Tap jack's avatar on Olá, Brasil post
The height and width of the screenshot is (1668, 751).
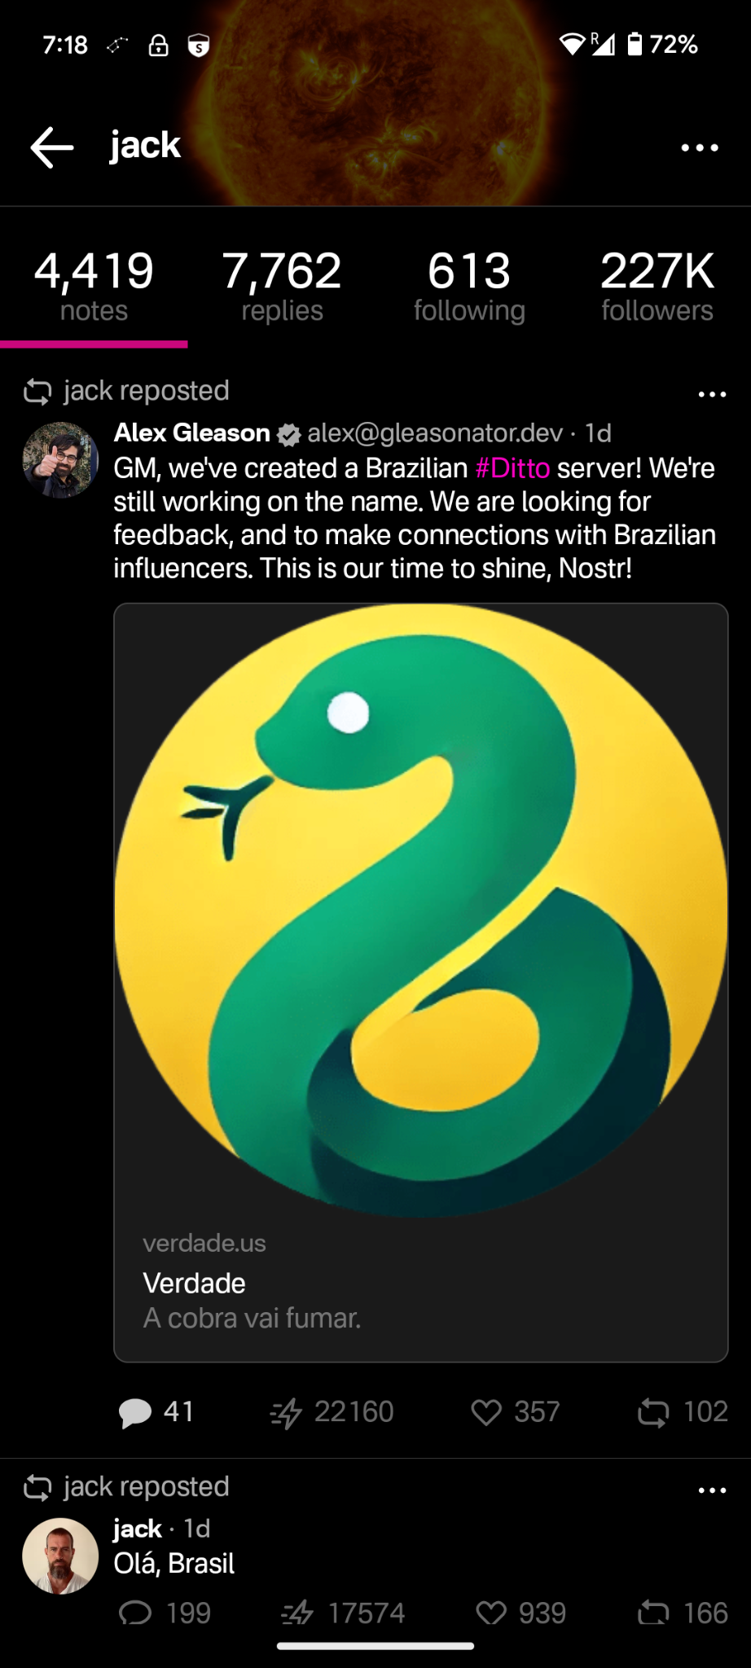[x=60, y=1556]
